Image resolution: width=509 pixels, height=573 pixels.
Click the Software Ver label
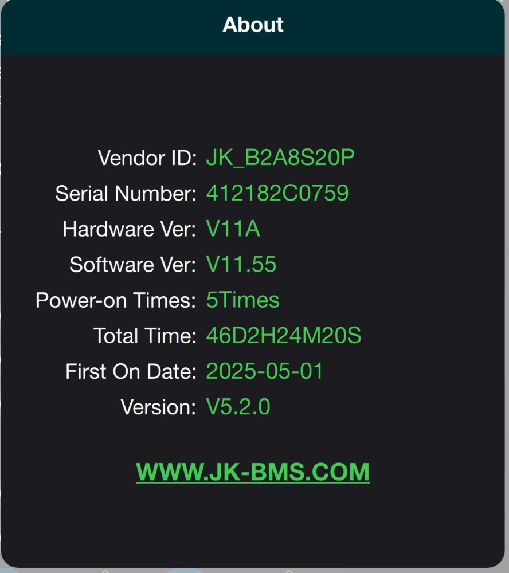[133, 264]
